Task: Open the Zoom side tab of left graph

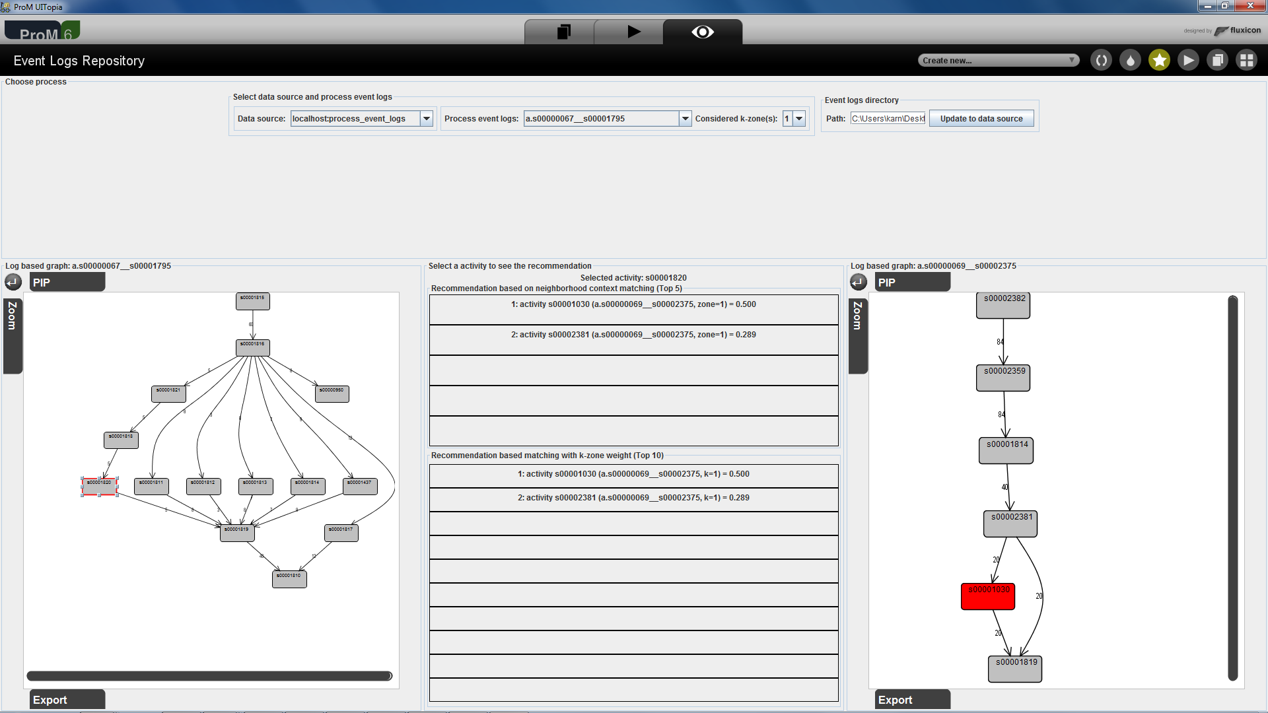Action: (x=13, y=336)
